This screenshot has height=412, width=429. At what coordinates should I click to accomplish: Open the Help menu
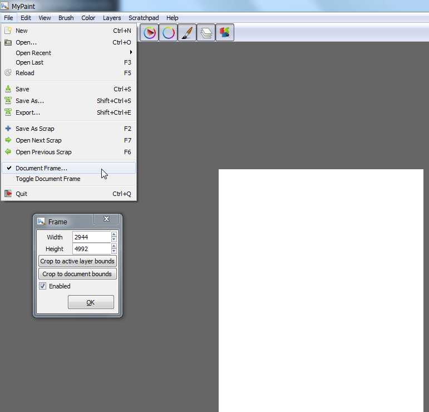(172, 18)
